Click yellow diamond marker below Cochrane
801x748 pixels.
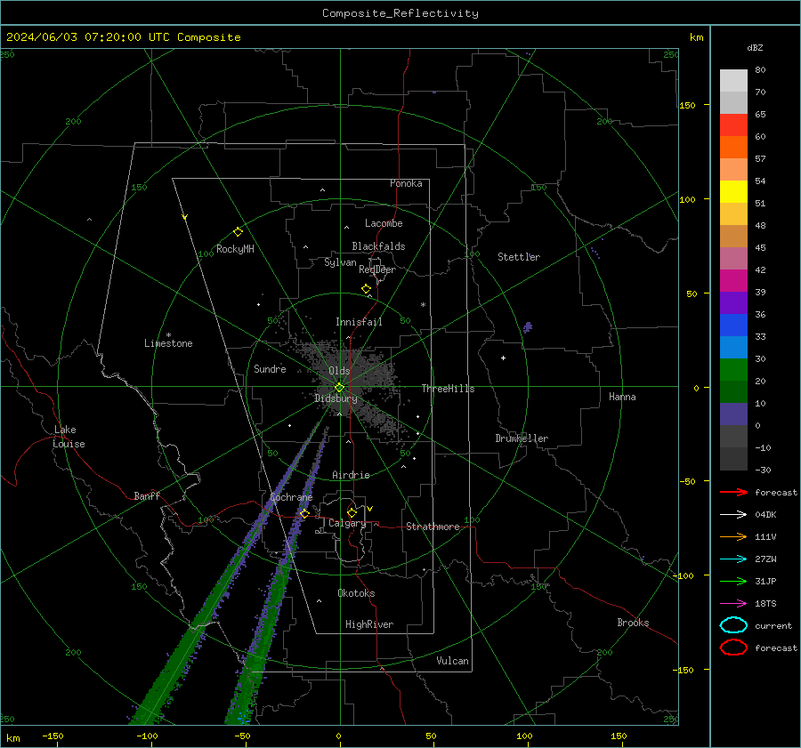304,513
